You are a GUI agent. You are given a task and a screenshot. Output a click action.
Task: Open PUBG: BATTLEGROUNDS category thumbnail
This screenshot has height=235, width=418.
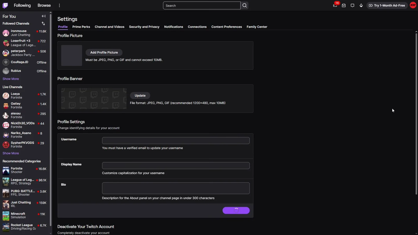(x=6, y=193)
